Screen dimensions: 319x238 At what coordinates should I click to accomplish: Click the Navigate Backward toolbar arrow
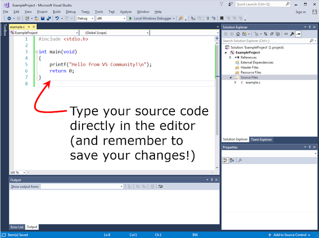[x=9, y=18]
